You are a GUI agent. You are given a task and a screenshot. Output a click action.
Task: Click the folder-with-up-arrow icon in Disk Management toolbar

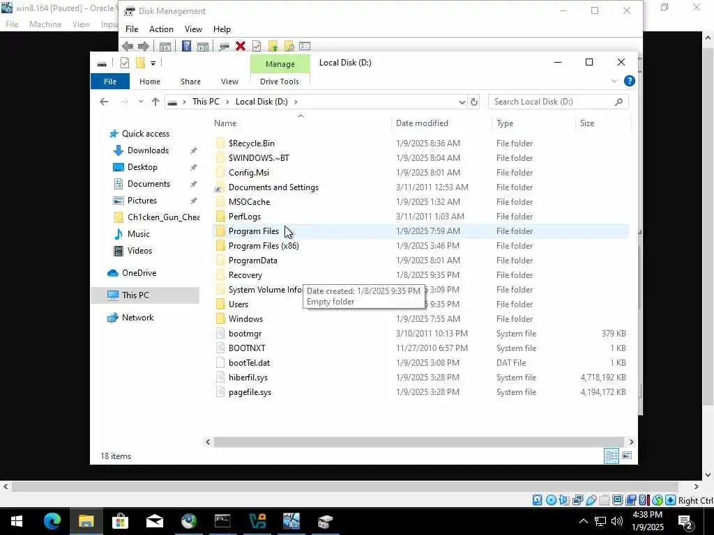[x=273, y=46]
